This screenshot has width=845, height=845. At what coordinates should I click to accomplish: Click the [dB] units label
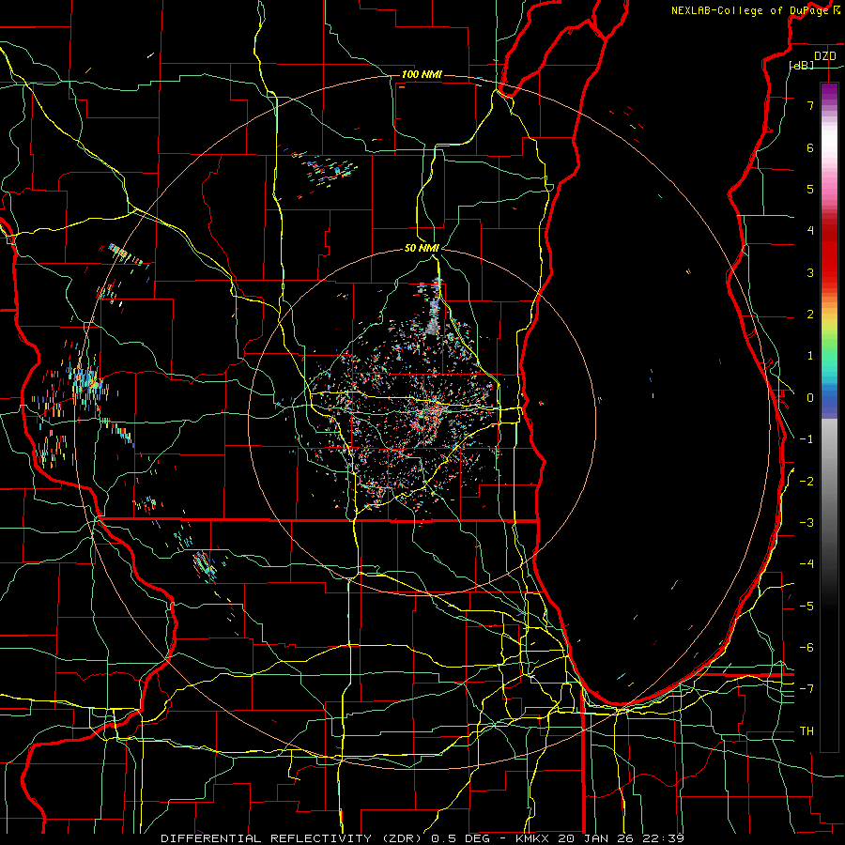pos(802,65)
